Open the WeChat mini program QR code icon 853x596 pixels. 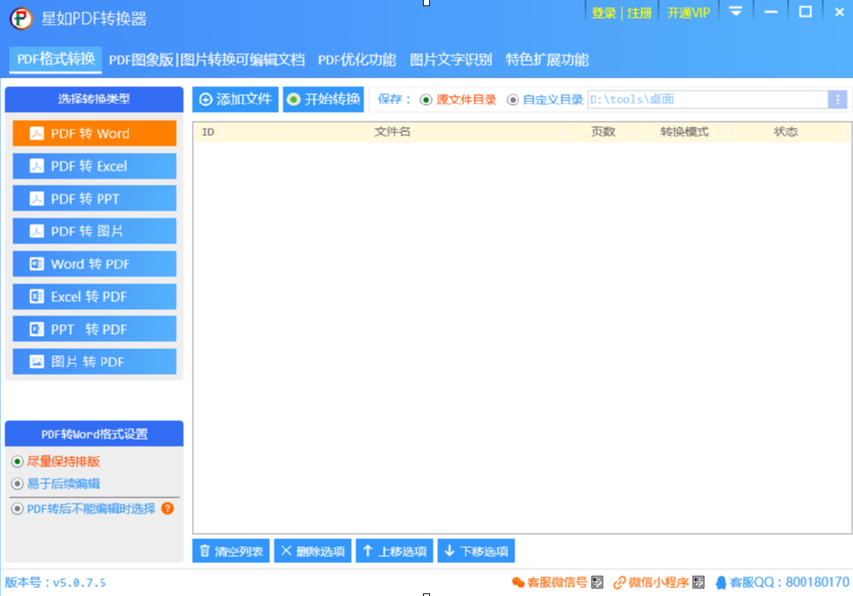tap(699, 583)
